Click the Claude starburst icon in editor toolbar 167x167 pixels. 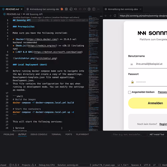62,9
